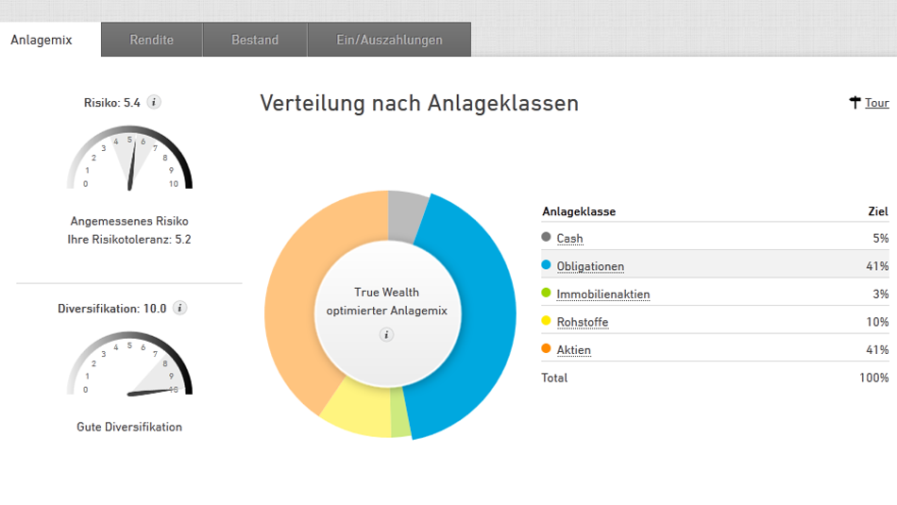Click the Ziel column header
Screen dimensions: 897x505
pos(878,211)
